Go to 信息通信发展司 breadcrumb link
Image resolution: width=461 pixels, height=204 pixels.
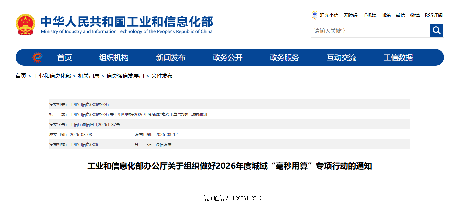[125, 76]
